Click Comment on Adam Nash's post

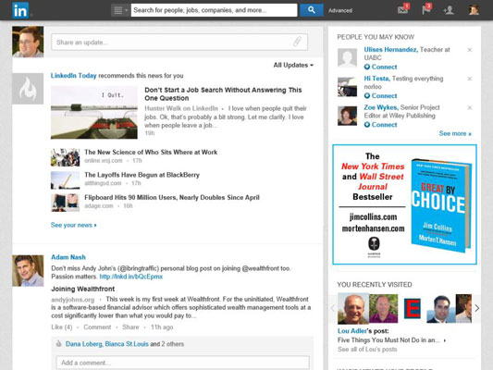point(97,327)
